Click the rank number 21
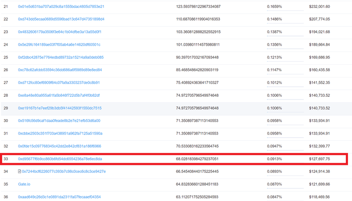 (6, 7)
